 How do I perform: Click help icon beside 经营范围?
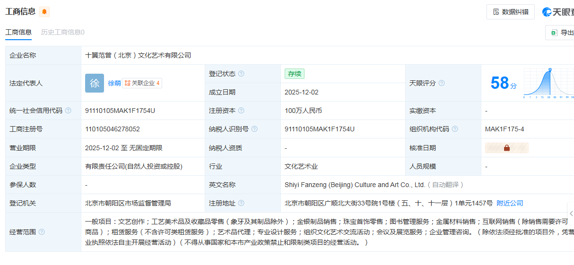[42, 232]
